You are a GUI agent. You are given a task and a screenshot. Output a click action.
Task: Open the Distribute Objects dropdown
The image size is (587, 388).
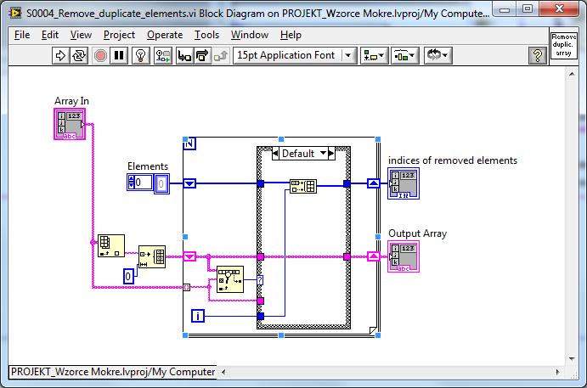click(x=404, y=56)
